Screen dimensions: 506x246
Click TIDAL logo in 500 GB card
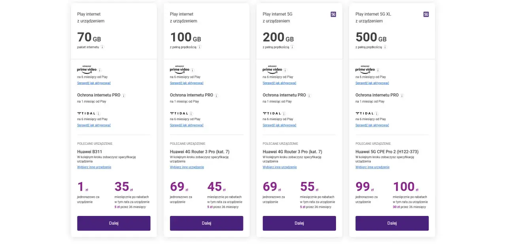point(364,114)
